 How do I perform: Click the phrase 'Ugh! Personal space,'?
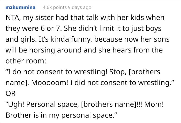42,104
